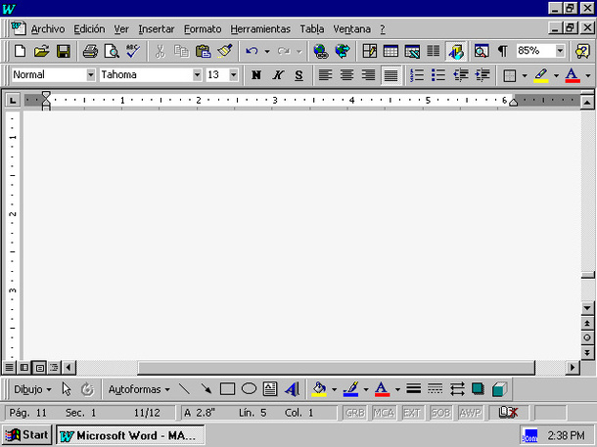Open Print Preview
597x447 pixels.
coord(112,51)
